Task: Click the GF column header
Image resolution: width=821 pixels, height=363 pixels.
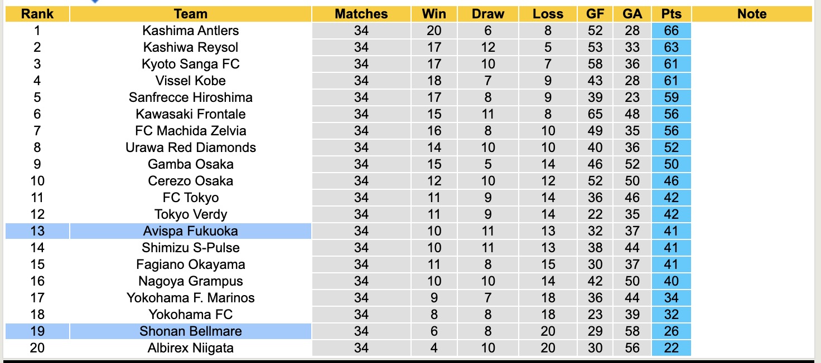Action: tap(595, 14)
